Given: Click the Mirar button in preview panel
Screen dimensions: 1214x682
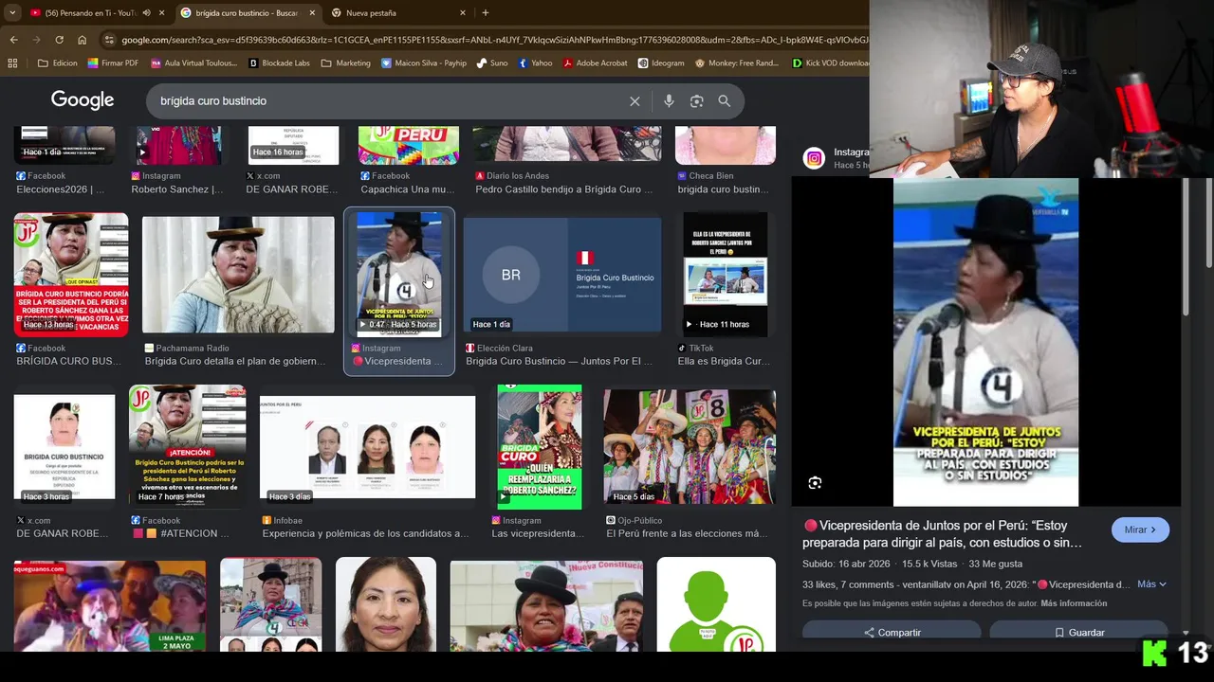Looking at the screenshot, I should pos(1140,529).
